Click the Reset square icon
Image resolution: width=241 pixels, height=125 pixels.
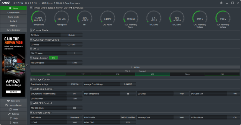pos(11,109)
